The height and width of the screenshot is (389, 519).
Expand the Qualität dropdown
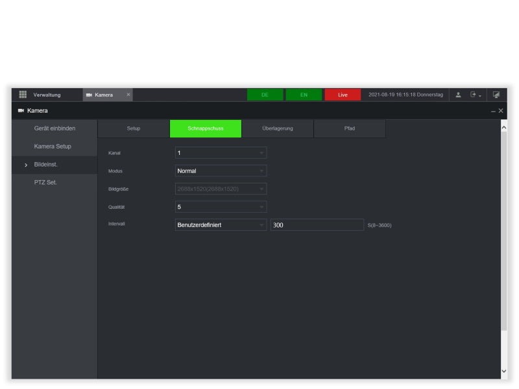click(x=221, y=207)
